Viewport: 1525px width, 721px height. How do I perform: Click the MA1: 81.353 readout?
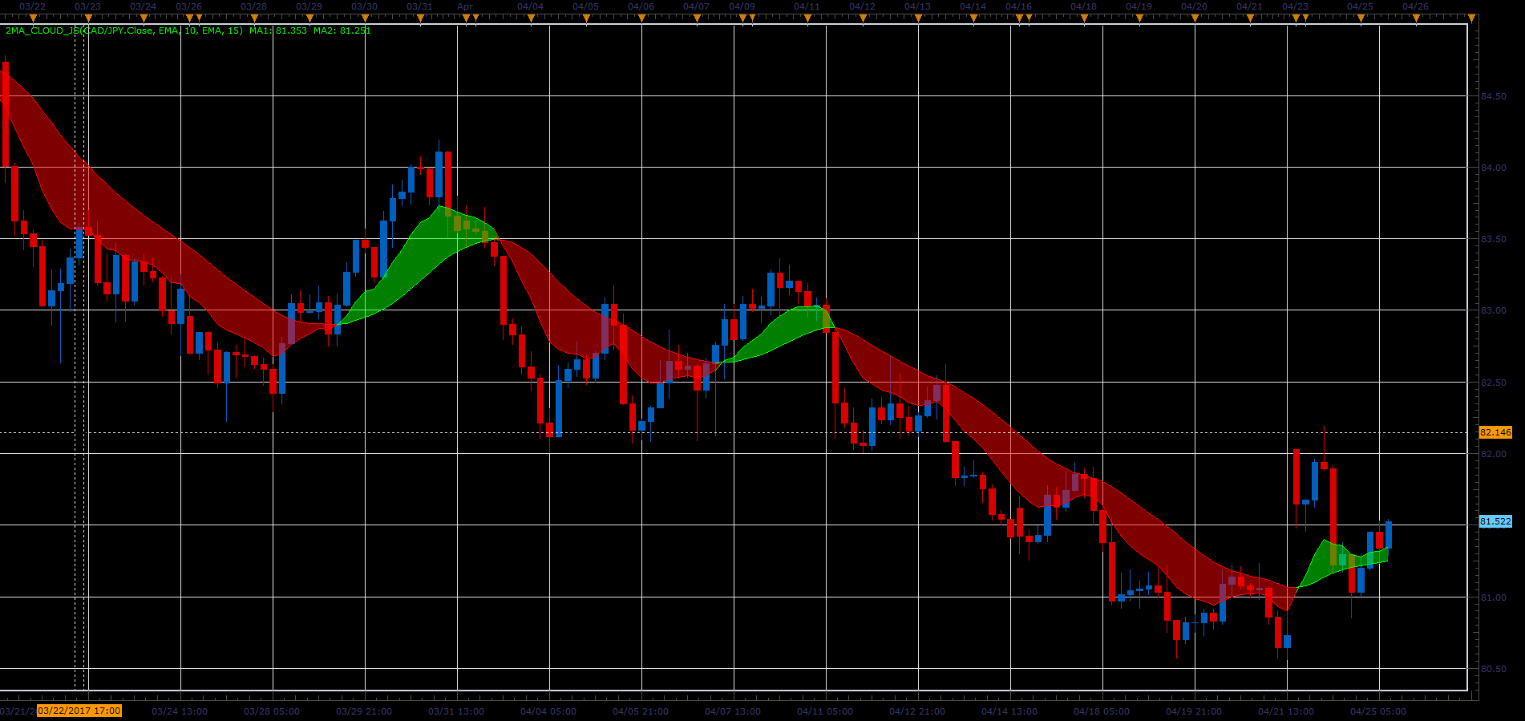tap(278, 30)
